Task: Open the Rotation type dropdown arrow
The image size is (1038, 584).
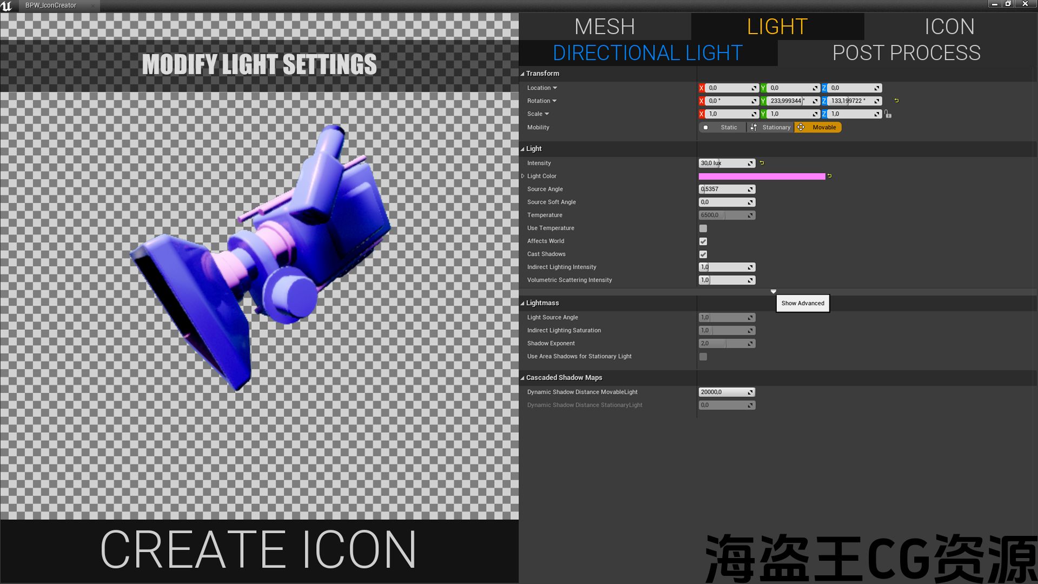Action: coord(555,101)
